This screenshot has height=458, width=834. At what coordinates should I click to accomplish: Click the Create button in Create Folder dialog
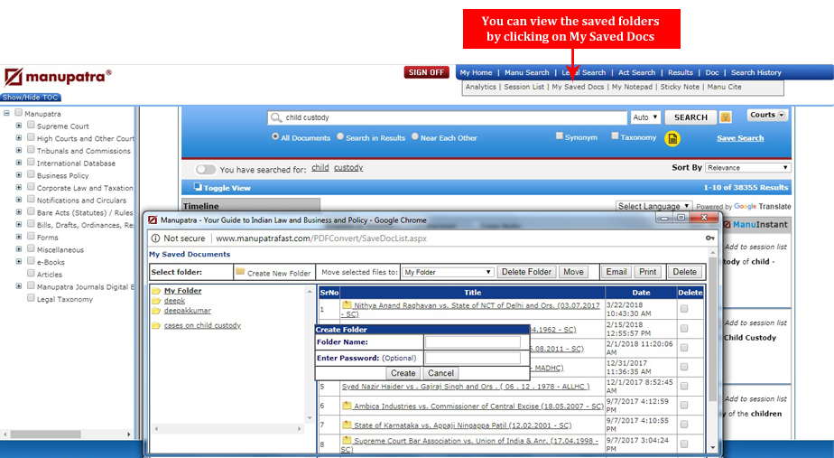point(403,373)
